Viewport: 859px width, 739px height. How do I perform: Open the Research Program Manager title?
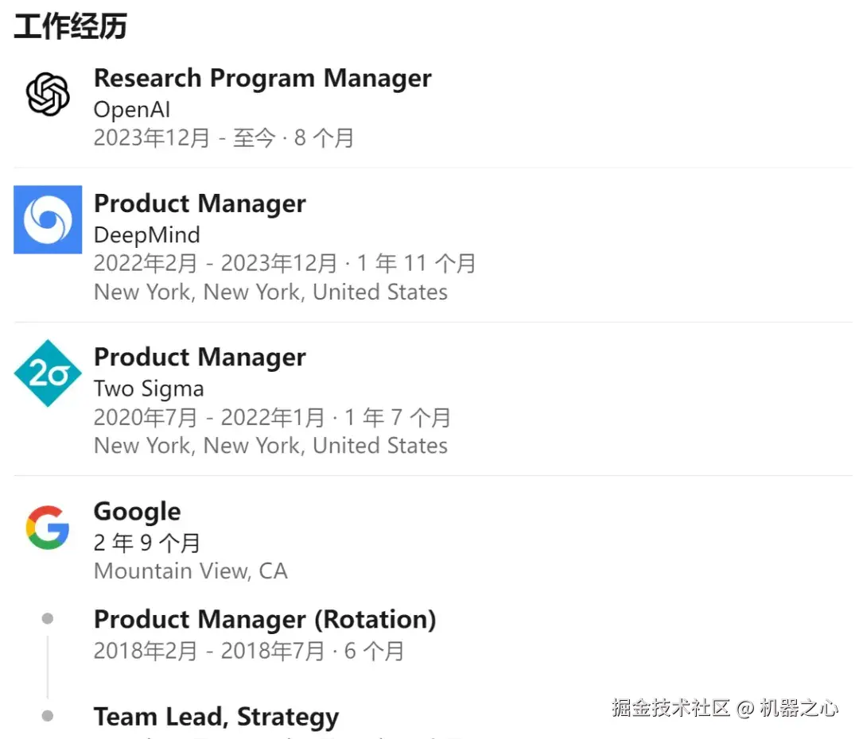(262, 79)
